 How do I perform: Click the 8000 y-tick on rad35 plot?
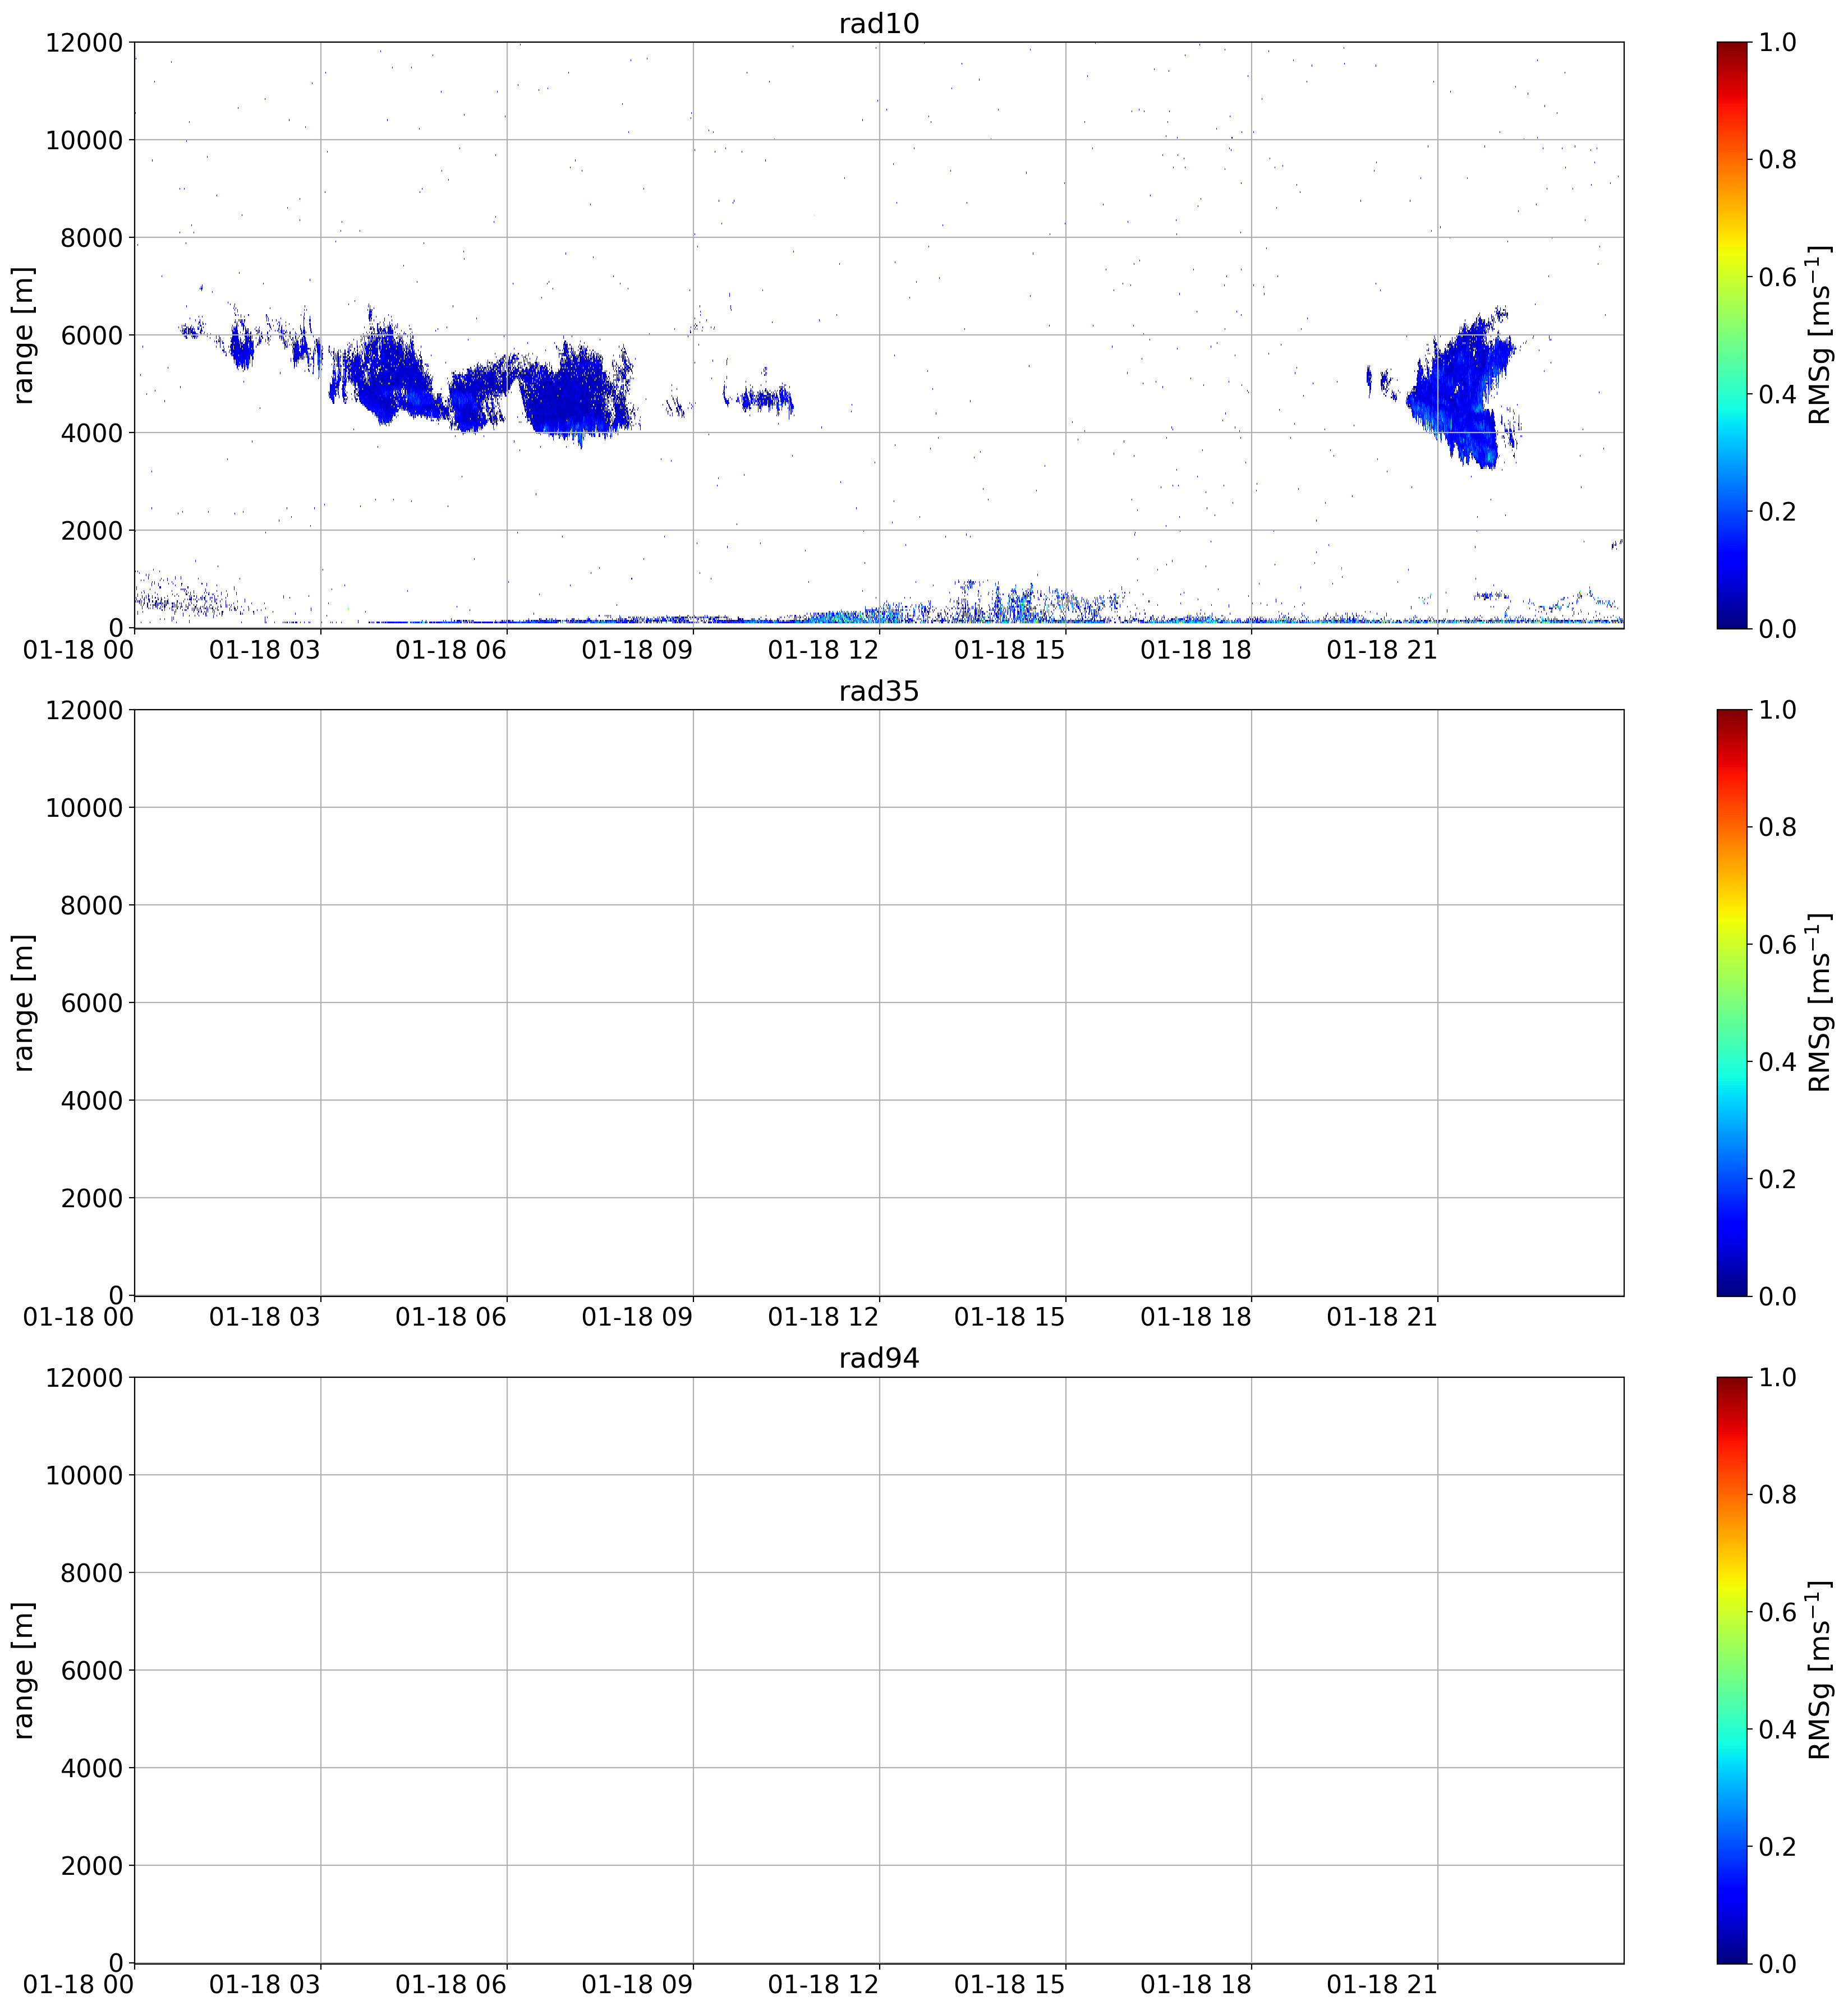[x=92, y=905]
